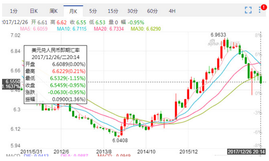The image size is (269, 161).
Task: Open the more options menu with notification badge
Action: pyautogui.click(x=260, y=10)
